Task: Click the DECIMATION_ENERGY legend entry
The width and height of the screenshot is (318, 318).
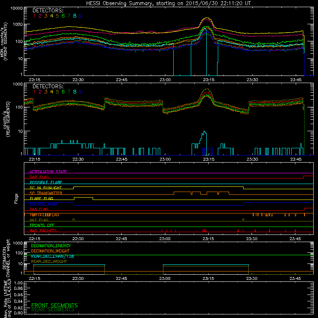Action: [x=51, y=246]
